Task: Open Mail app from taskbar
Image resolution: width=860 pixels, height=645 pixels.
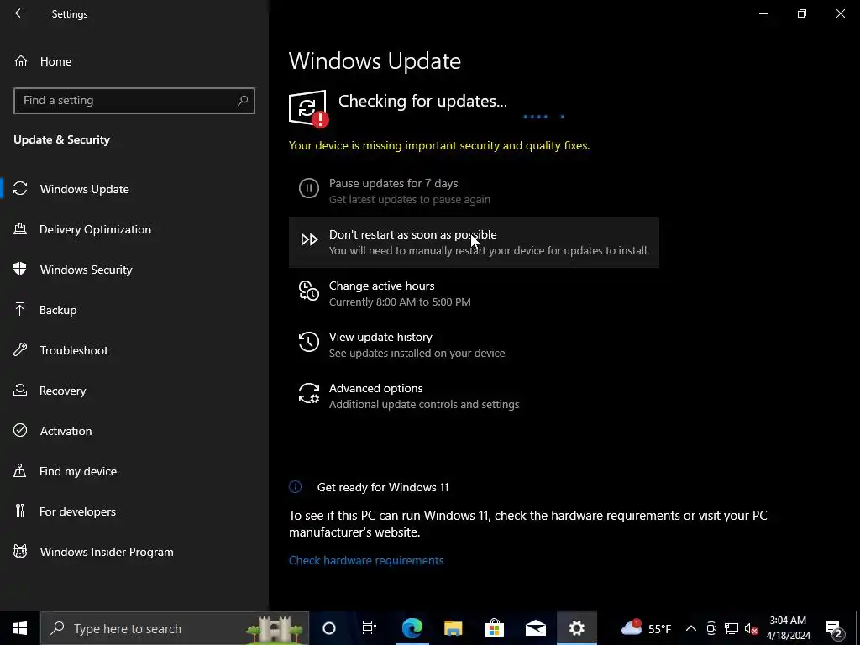Action: pyautogui.click(x=535, y=628)
